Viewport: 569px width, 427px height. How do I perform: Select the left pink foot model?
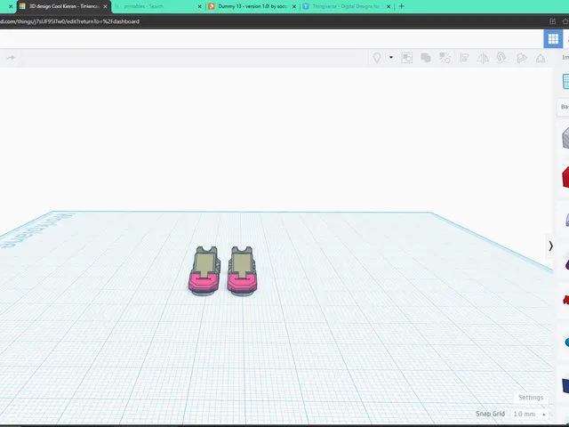coord(204,270)
